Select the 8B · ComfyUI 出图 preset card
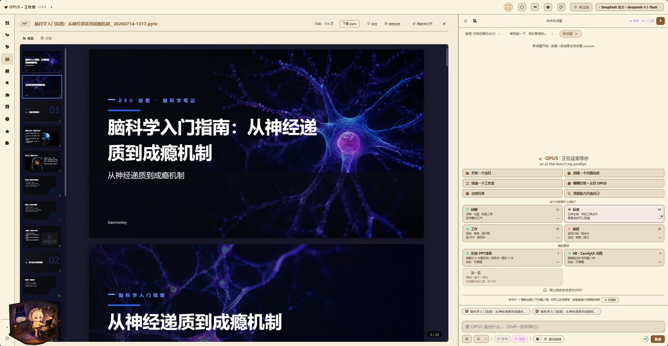 coord(614,257)
